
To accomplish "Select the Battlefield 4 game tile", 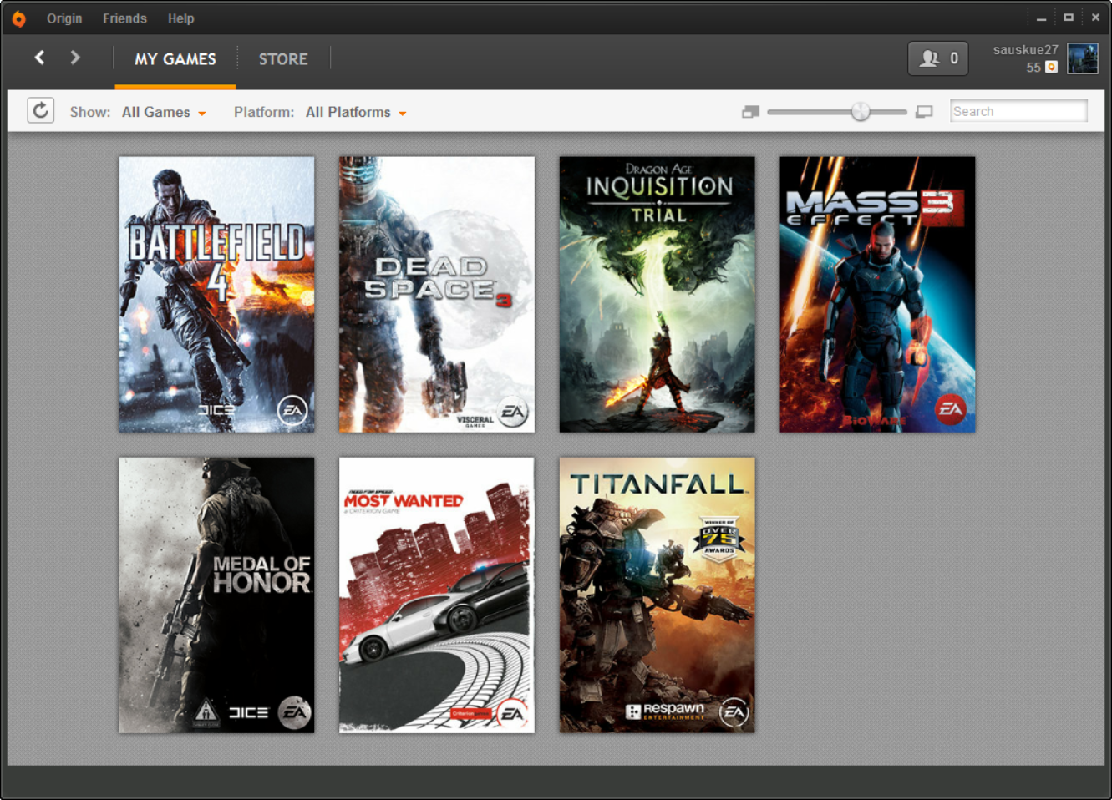I will [216, 294].
